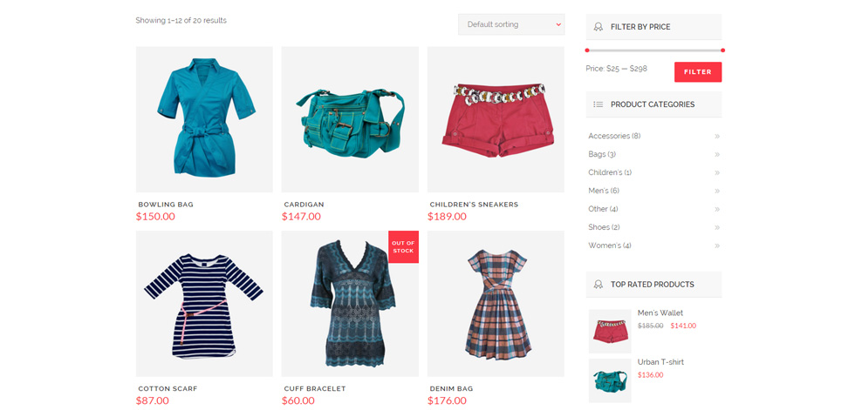Open the Denim Bag product image
The height and width of the screenshot is (410, 855).
click(496, 304)
